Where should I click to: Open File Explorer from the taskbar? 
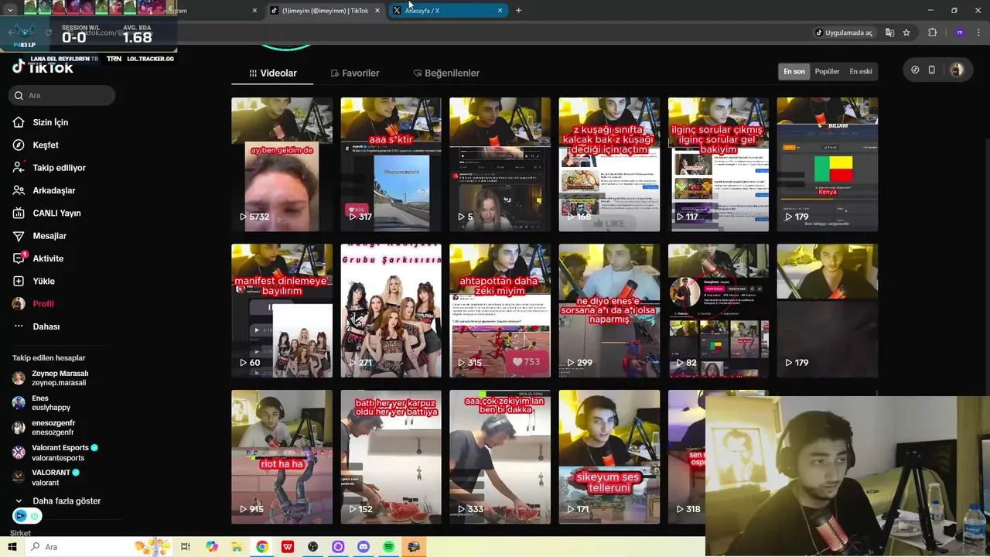(x=237, y=547)
